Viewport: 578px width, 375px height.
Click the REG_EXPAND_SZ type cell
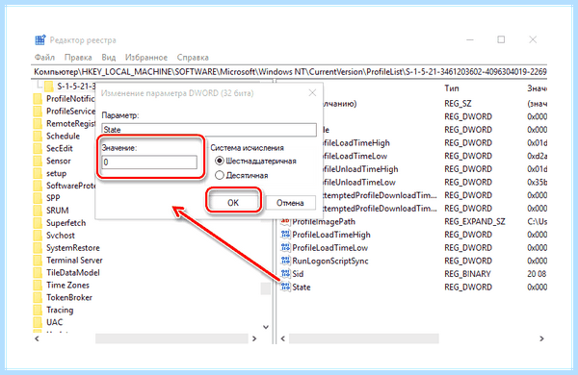[x=475, y=222]
